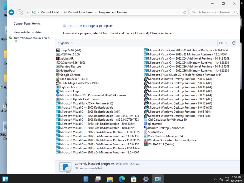
Task: Select AC3Filter 2.6.0b entry
Action: coord(68,54)
